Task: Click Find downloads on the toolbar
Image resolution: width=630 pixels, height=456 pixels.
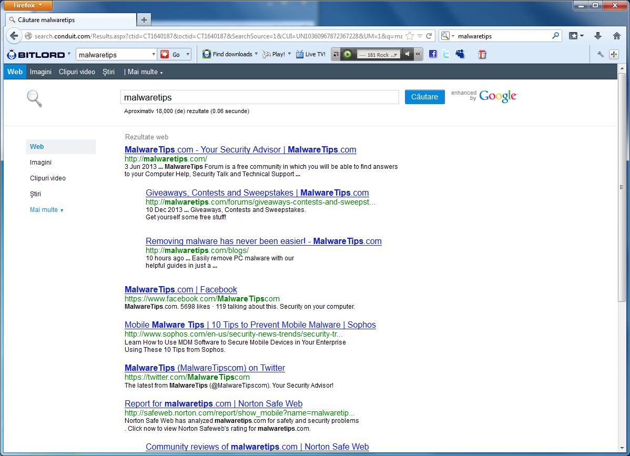Action: (x=227, y=54)
